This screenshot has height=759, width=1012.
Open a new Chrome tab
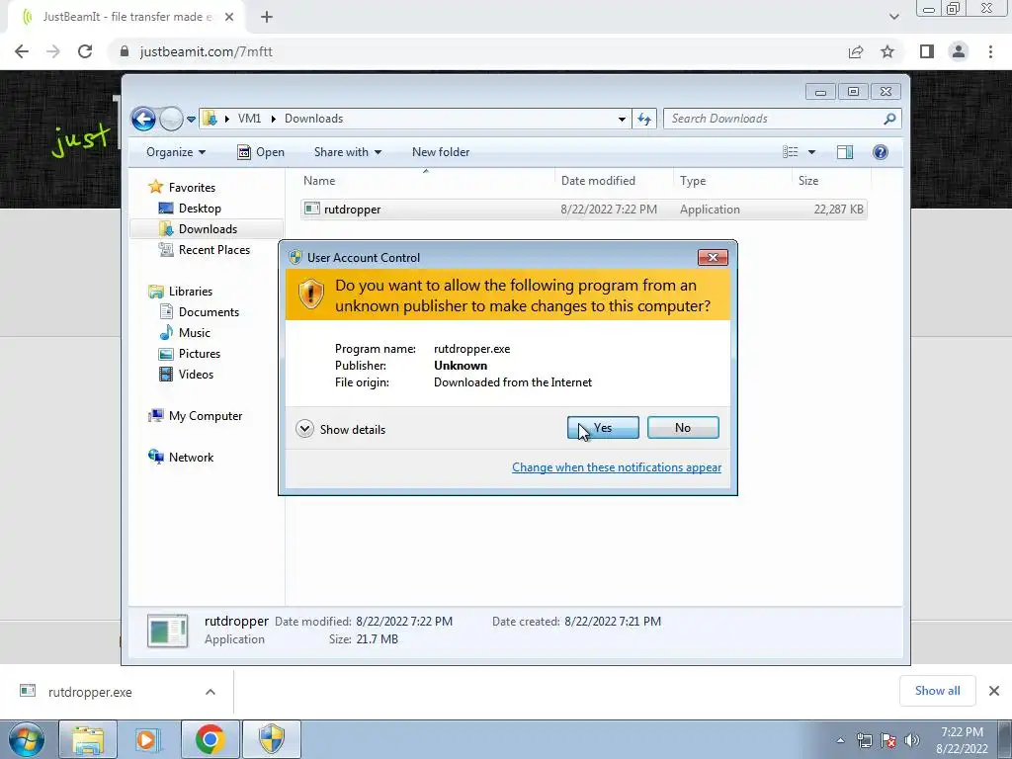(267, 17)
